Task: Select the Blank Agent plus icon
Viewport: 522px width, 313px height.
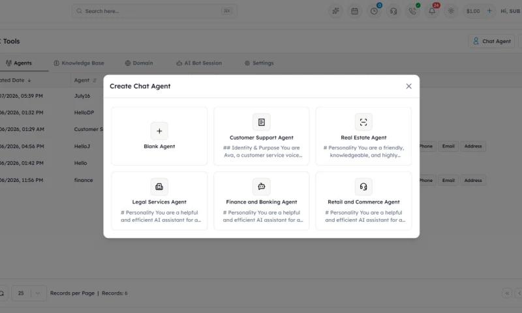Action: (x=159, y=131)
